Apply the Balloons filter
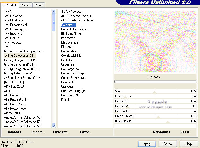200x148 pixels. click(147, 144)
